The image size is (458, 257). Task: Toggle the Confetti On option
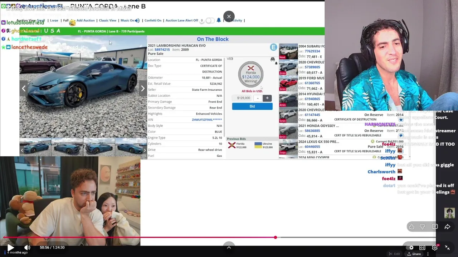tap(153, 20)
